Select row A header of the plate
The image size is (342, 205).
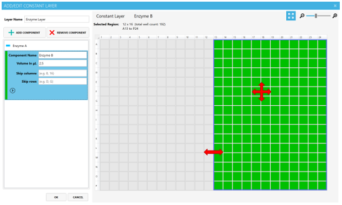click(97, 45)
